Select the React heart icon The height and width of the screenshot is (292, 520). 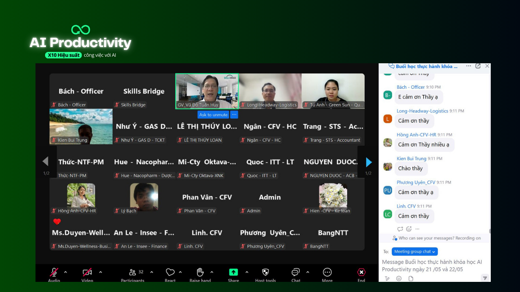click(x=170, y=272)
